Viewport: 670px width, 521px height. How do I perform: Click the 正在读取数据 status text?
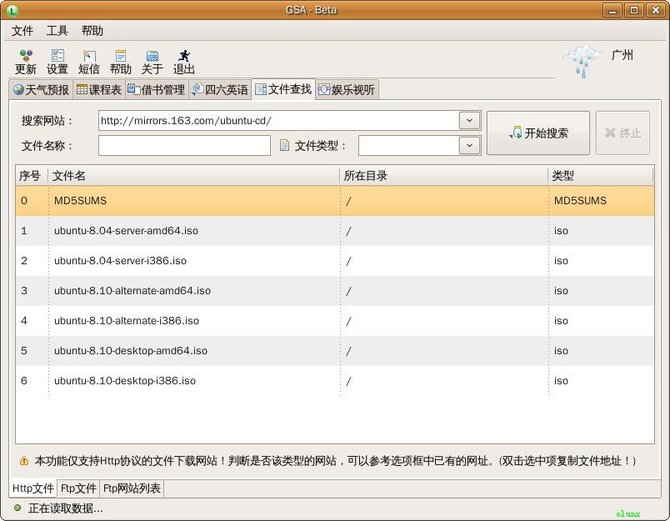point(66,508)
